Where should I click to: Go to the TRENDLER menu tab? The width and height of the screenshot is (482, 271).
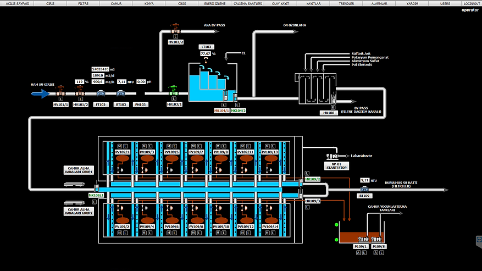346,3
